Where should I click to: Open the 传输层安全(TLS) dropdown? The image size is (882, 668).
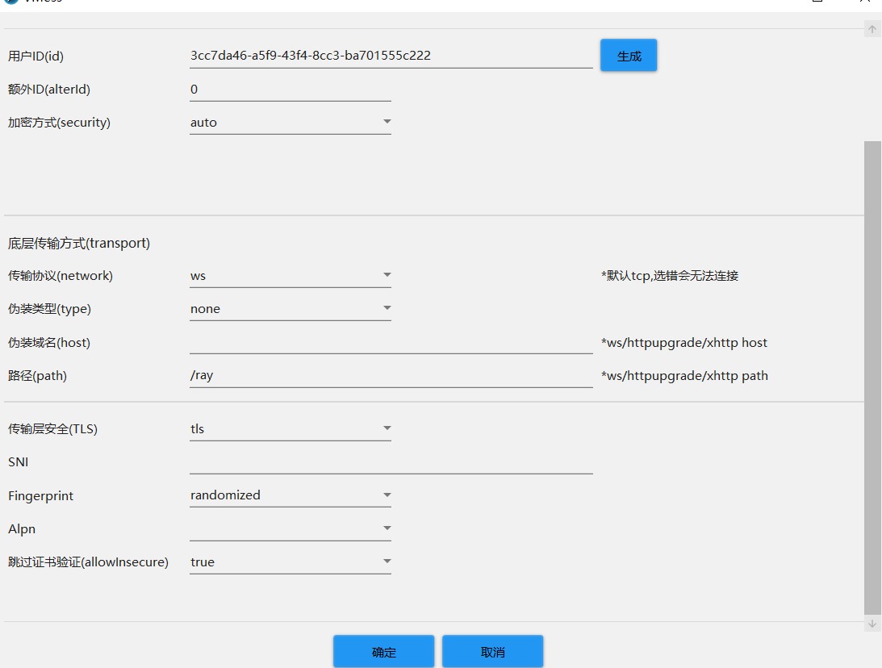click(x=290, y=429)
